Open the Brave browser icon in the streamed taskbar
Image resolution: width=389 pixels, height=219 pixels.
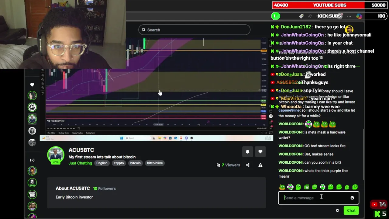181,138
